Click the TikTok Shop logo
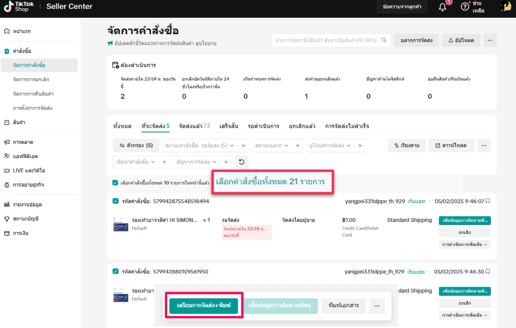This screenshot has width=516, height=328. (18, 7)
